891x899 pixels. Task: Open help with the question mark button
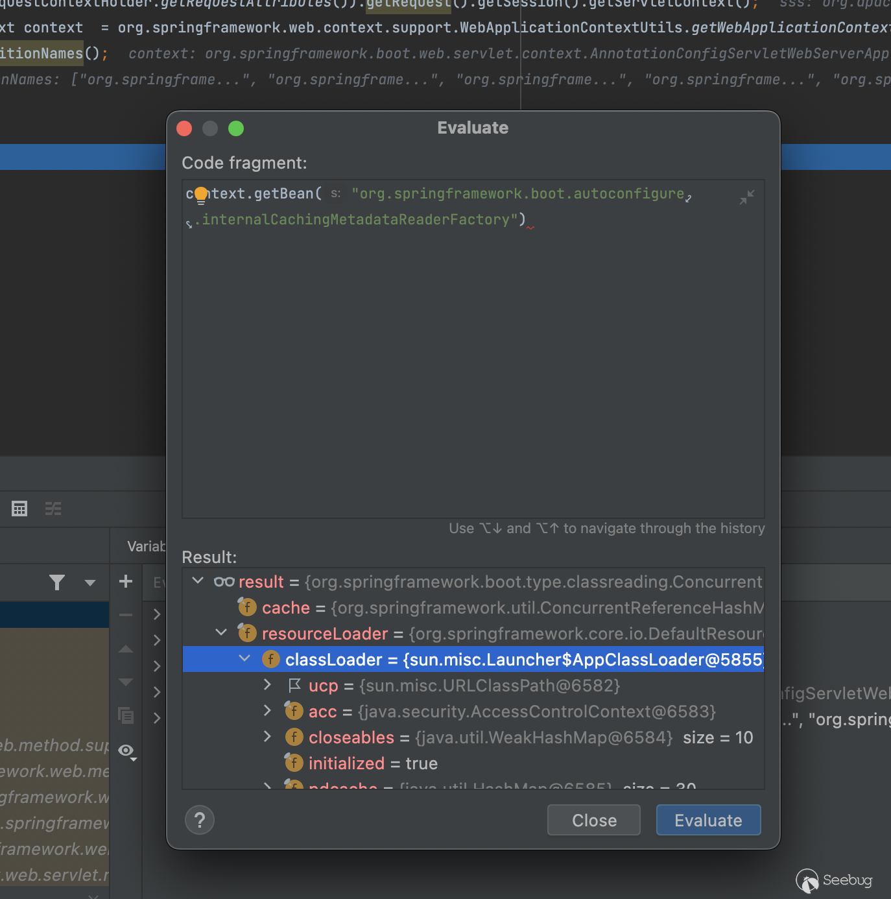tap(200, 821)
